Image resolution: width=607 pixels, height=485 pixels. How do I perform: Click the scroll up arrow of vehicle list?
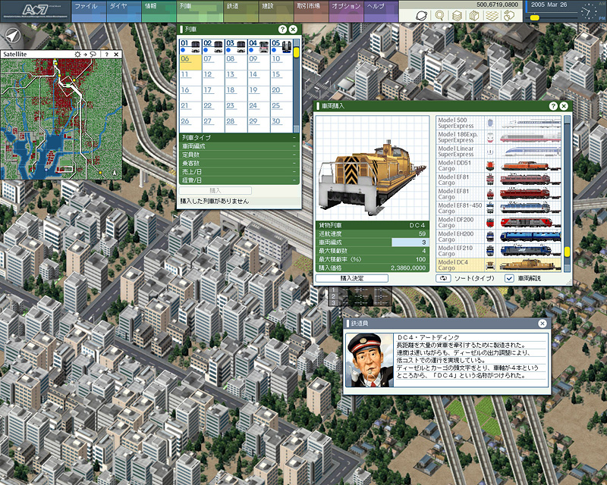tap(567, 120)
